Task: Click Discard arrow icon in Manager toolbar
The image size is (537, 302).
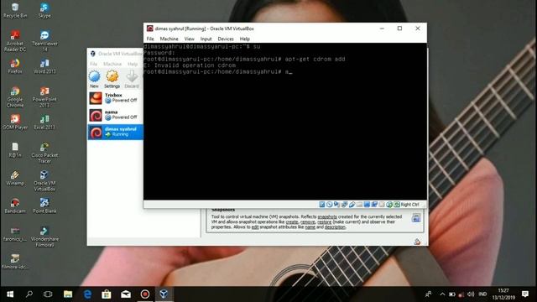Action: coord(132,79)
